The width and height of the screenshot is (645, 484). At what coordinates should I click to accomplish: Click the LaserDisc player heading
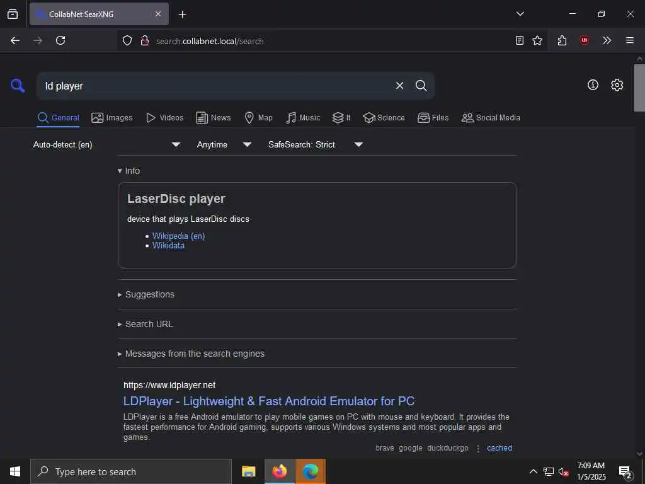tap(176, 199)
